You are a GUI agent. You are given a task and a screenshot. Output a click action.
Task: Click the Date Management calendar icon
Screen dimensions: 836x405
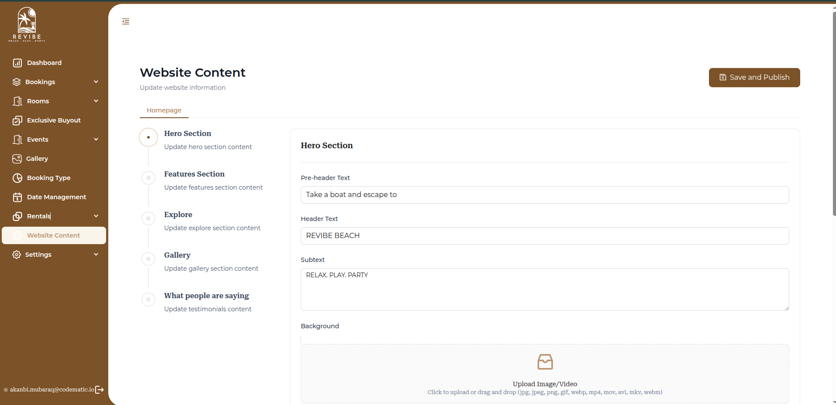point(17,197)
